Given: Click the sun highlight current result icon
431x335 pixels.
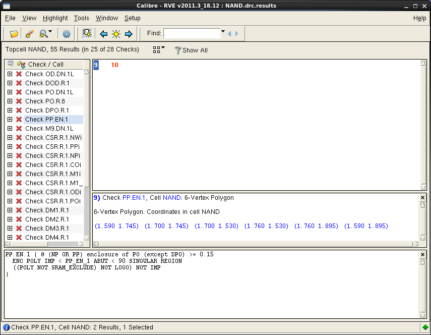Looking at the screenshot, I should (116, 34).
